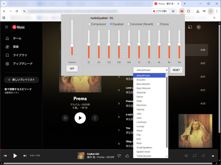This screenshot has width=221, height=165.
Task: Choose the Spoken Word preset
Action: click(149, 151)
